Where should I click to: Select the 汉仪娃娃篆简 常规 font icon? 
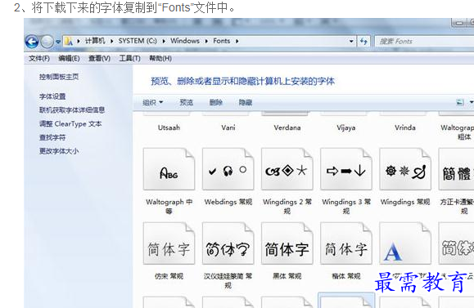coord(228,243)
